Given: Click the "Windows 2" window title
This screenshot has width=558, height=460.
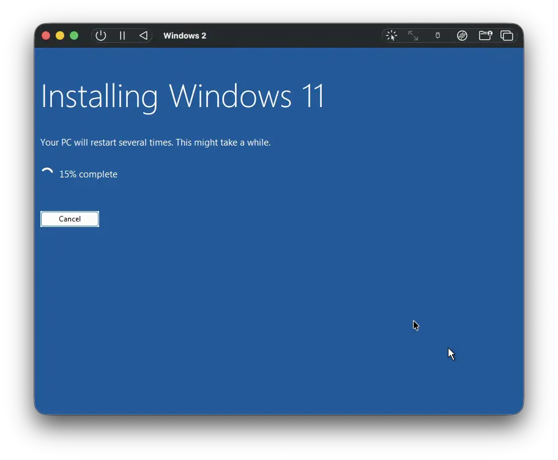Looking at the screenshot, I should [185, 35].
